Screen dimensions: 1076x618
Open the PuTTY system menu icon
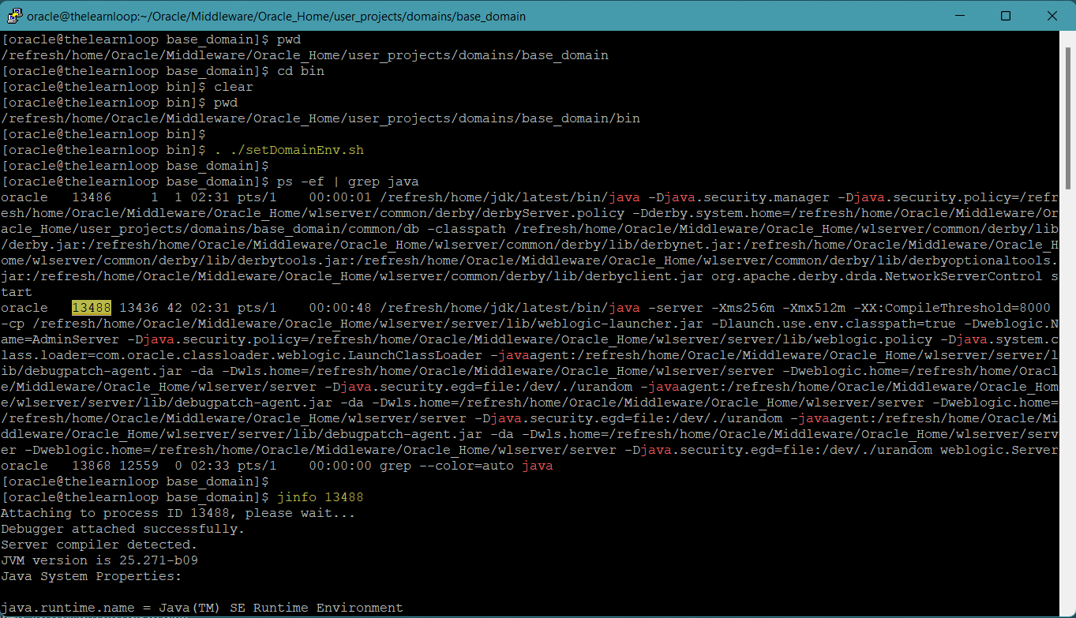click(x=14, y=16)
